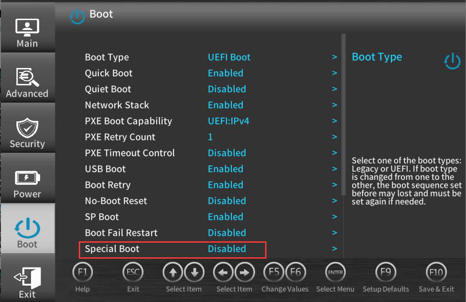Click the settings list vertical scrollbar

[x=343, y=114]
